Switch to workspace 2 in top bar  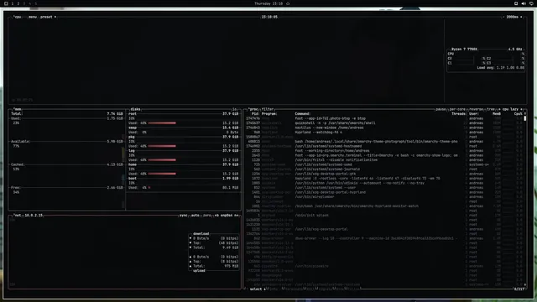tap(18, 3)
